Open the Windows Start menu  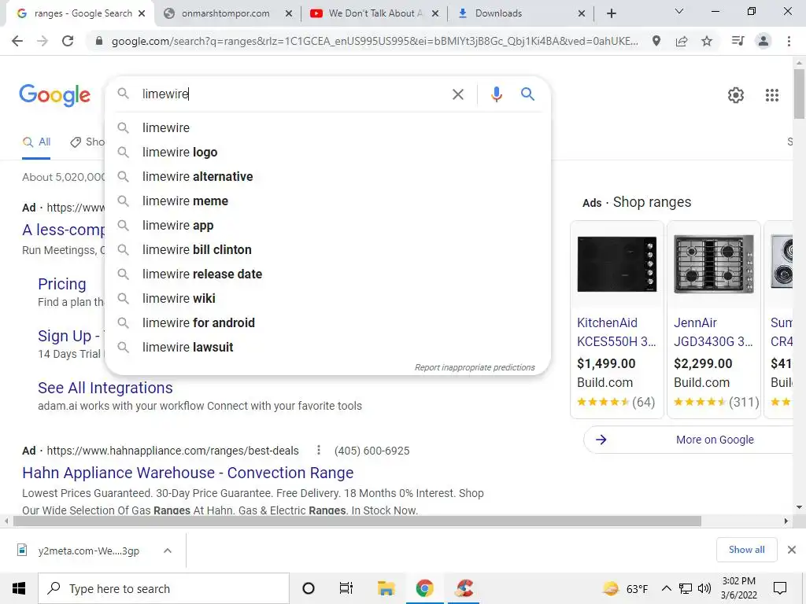[x=19, y=588]
